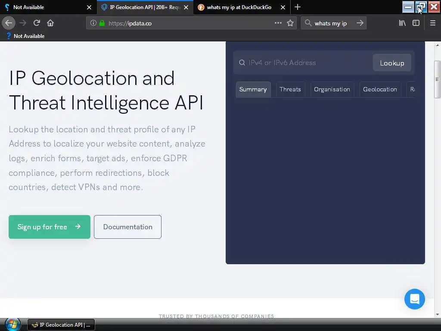Click the Lookup button

(x=392, y=63)
